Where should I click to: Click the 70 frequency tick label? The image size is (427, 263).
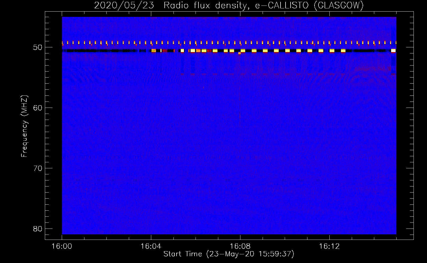(x=38, y=168)
